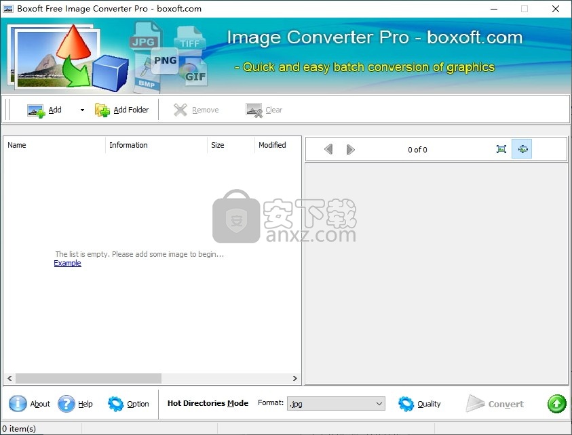This screenshot has height=435, width=572.
Task: Sort list by Modified column
Action: [278, 145]
